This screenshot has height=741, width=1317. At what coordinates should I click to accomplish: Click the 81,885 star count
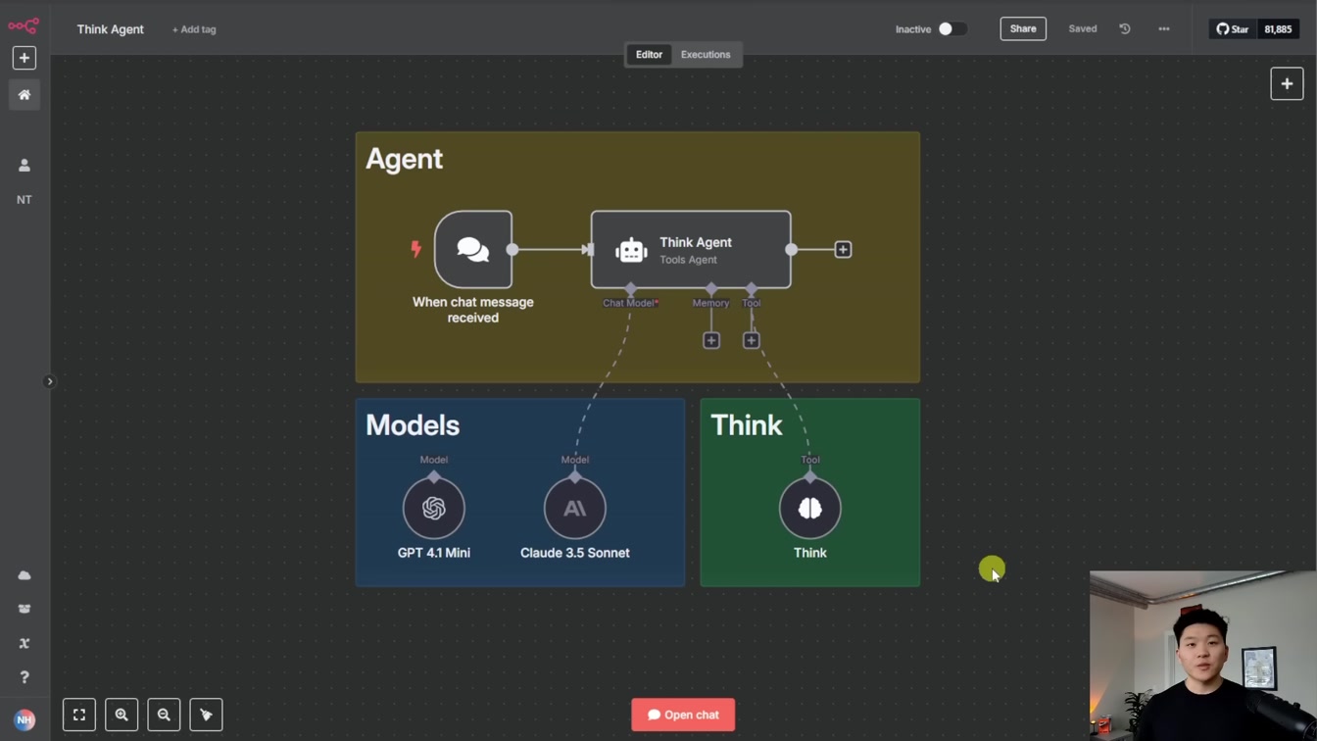[x=1278, y=29]
